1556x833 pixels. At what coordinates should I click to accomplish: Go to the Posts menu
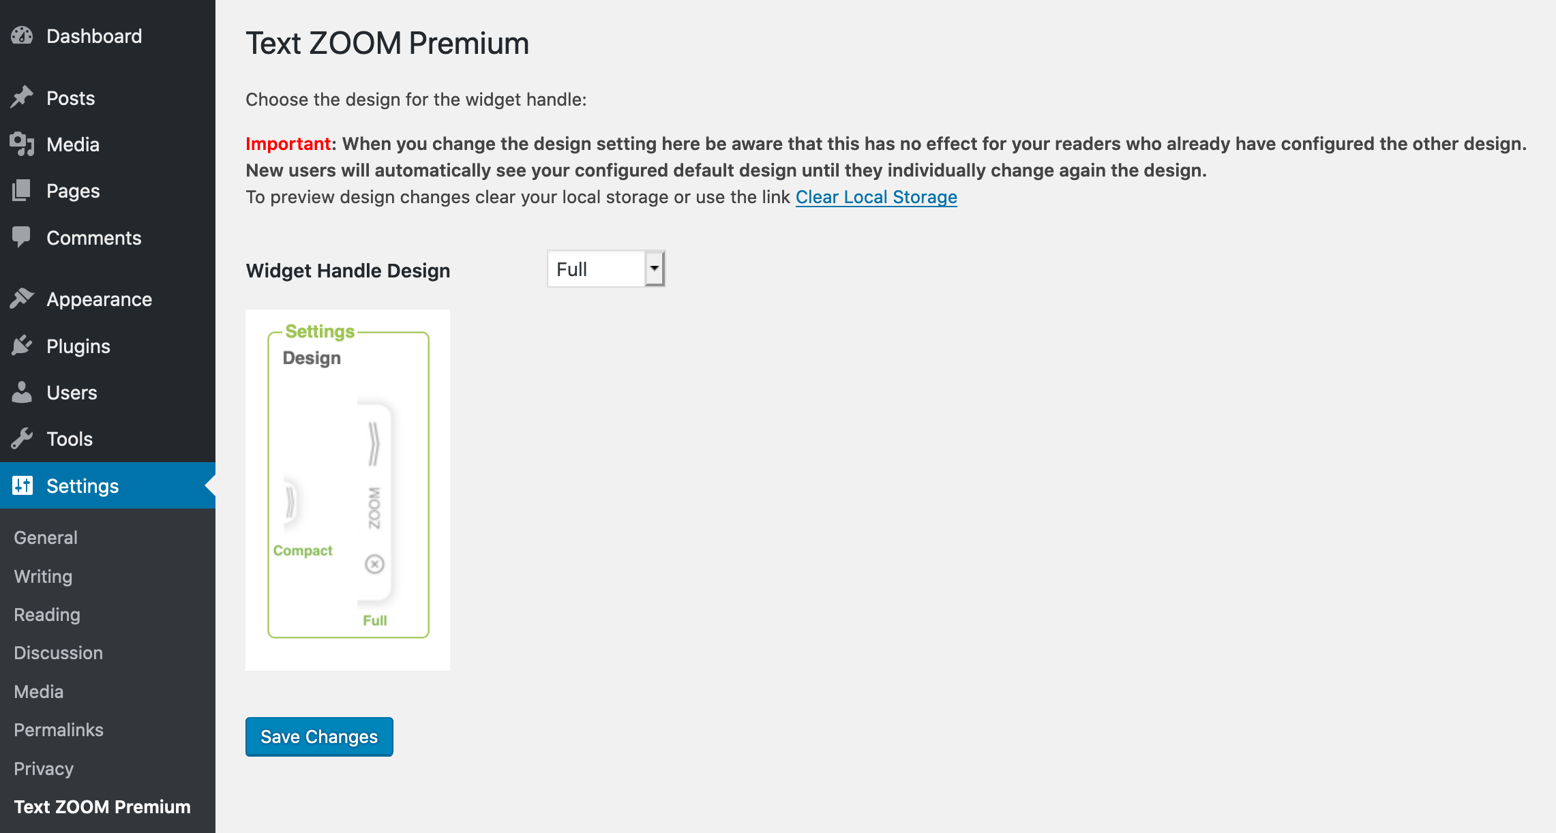pyautogui.click(x=108, y=98)
